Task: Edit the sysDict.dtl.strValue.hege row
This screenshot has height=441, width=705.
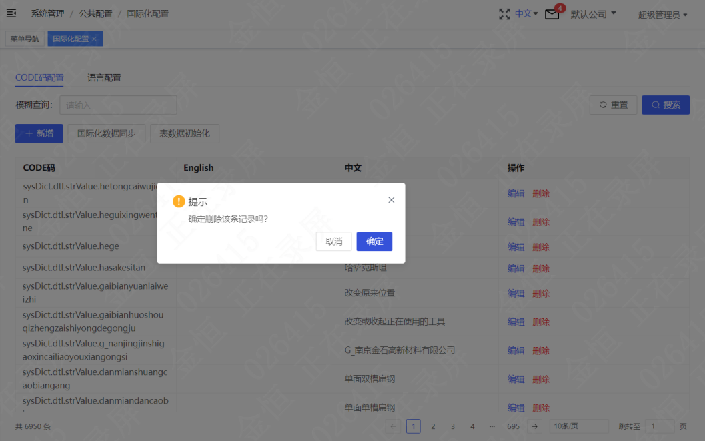Action: (x=516, y=247)
